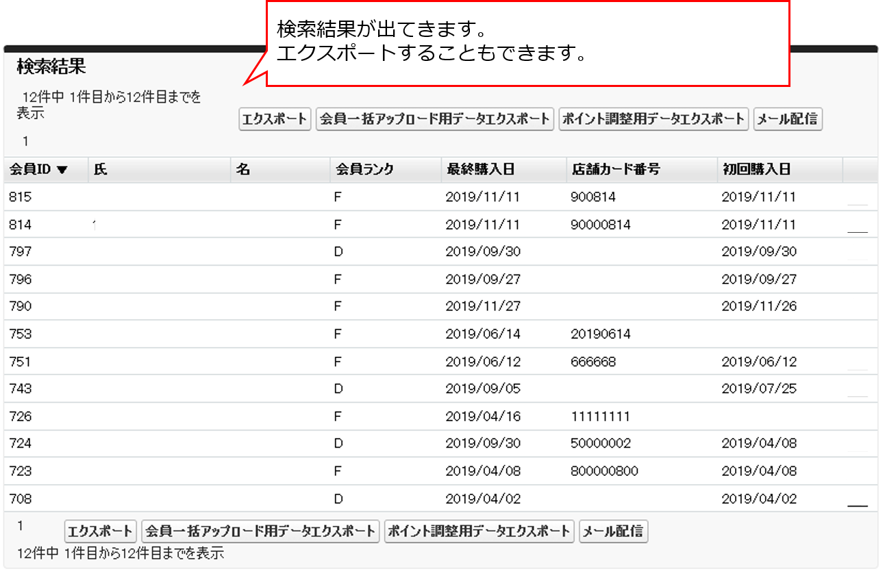Sort by the 名 column header

point(242,170)
